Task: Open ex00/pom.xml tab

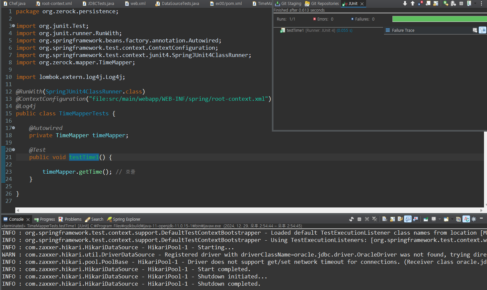Action: (226, 4)
